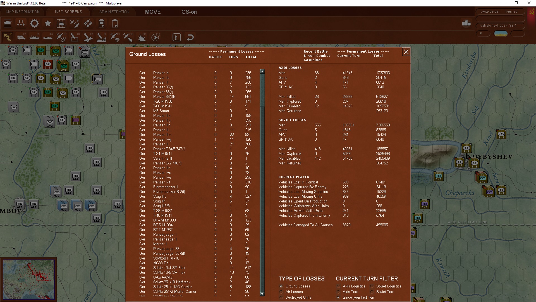Select the F6 bomb unit mode
This screenshot has height=302, width=536.
pyautogui.click(x=75, y=37)
